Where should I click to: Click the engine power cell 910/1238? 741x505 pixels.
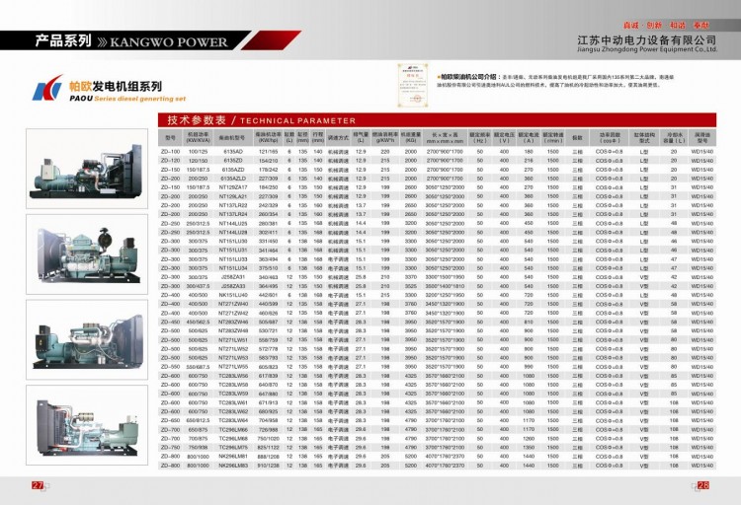268,466
